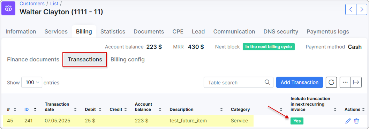
Task: Follow the List breadcrumb link
Action: click(x=54, y=3)
